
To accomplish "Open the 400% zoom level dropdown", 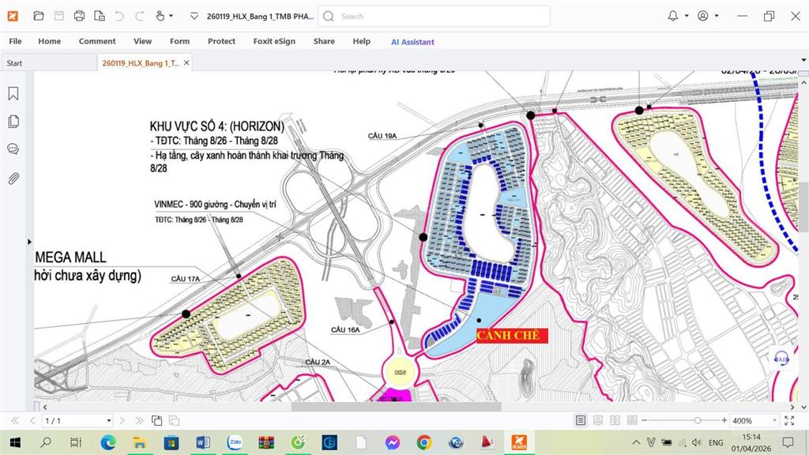I will coord(774,420).
